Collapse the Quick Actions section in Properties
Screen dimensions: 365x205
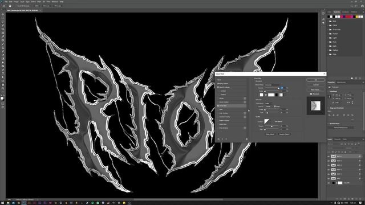pos(328,124)
